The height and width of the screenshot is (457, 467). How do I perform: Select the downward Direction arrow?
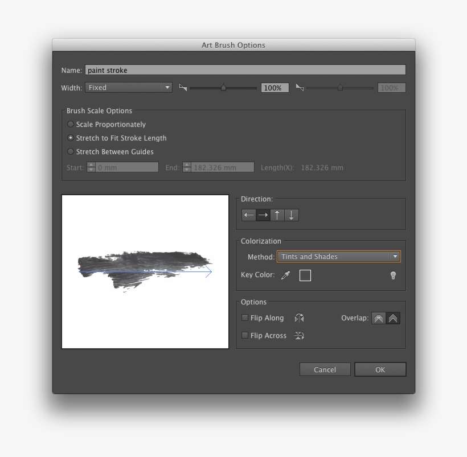[291, 215]
